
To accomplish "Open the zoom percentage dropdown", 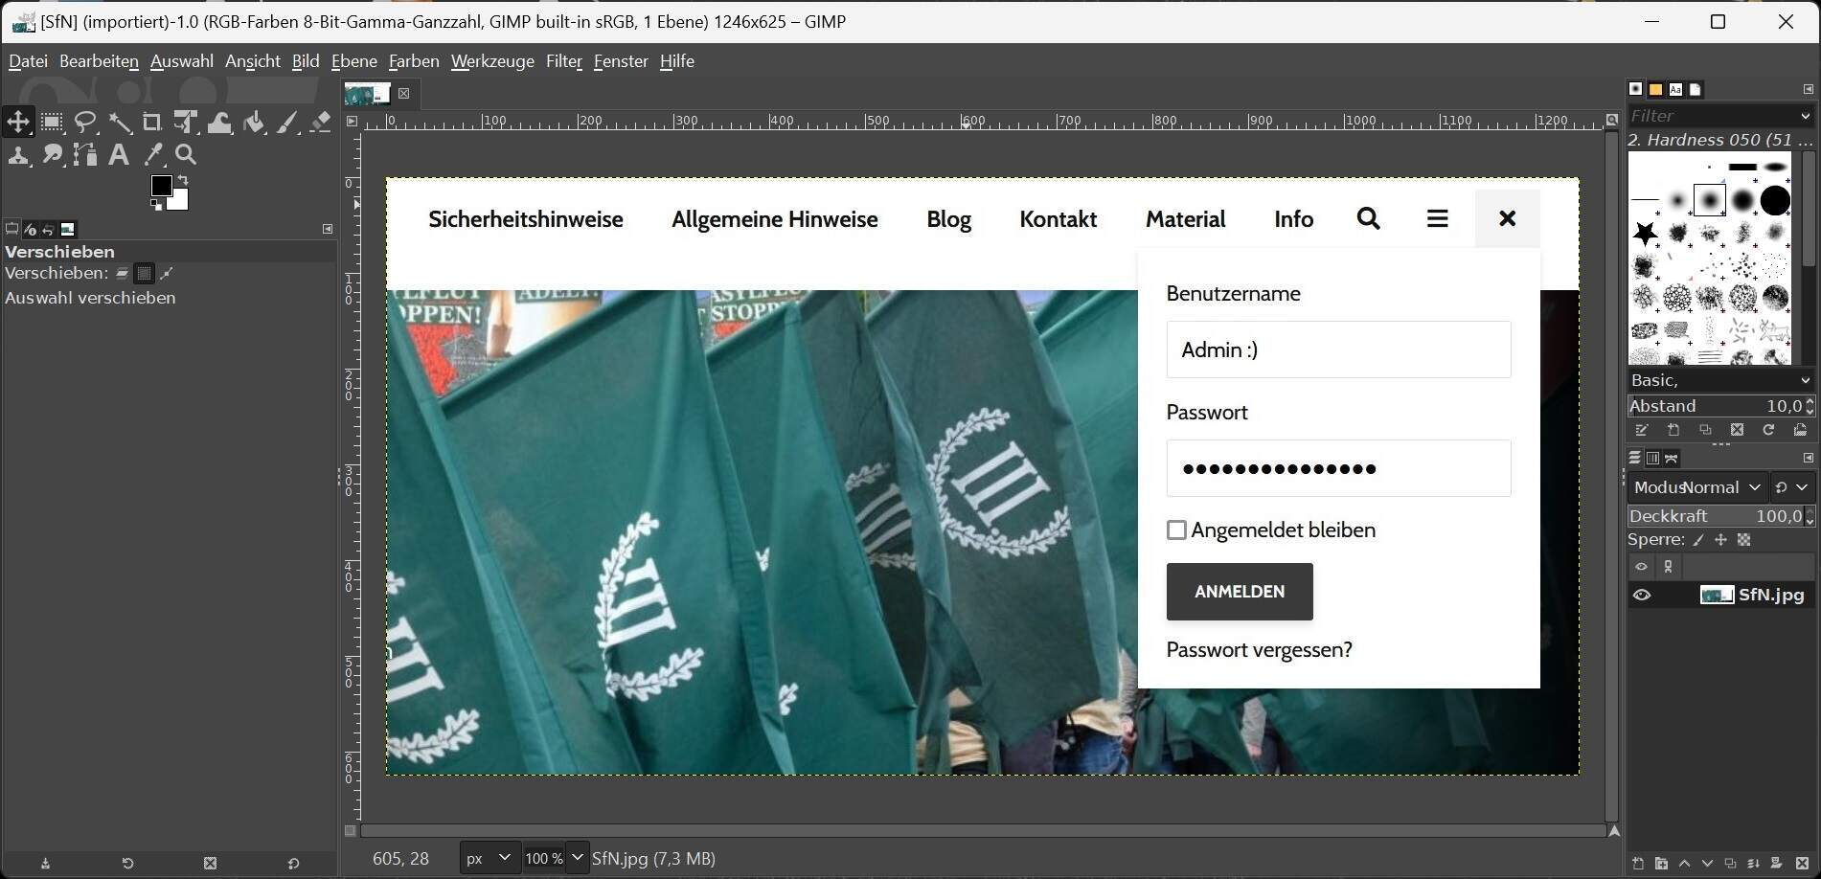I will tap(577, 859).
